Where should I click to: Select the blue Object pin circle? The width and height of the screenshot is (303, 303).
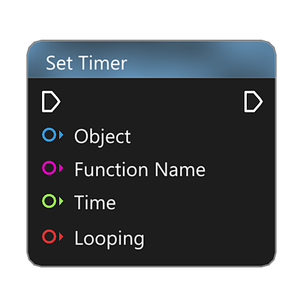[49, 135]
